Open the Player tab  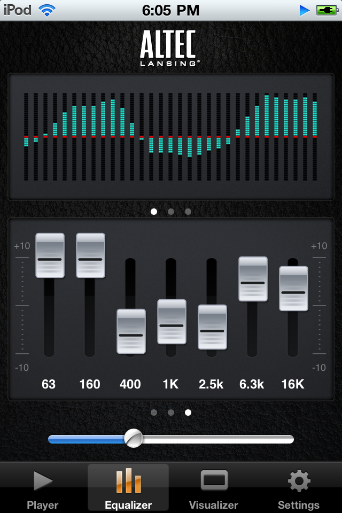pyautogui.click(x=43, y=488)
